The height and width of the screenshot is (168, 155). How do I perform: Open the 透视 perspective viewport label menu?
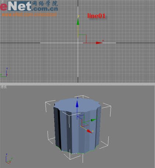click(x=3, y=87)
